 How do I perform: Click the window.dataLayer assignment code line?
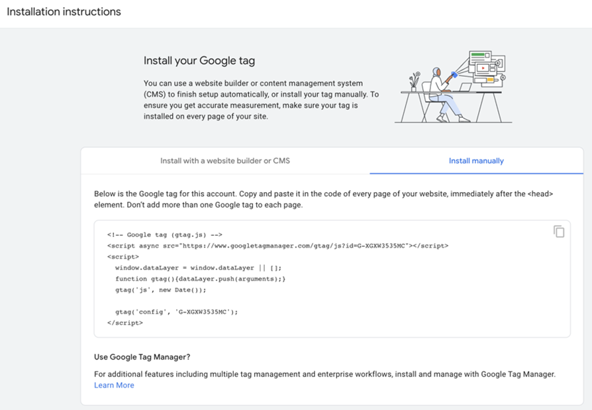click(x=198, y=268)
